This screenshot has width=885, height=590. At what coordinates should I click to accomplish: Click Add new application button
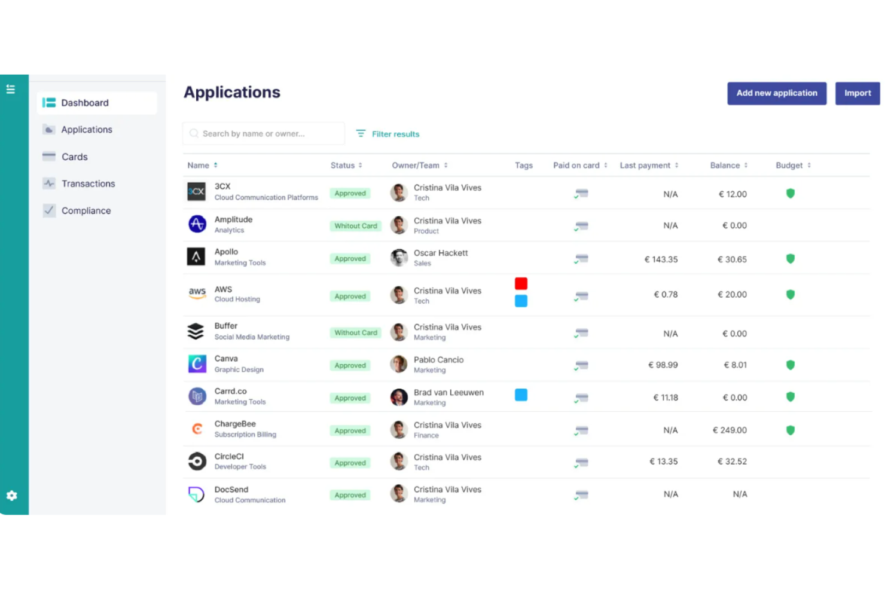tap(776, 93)
